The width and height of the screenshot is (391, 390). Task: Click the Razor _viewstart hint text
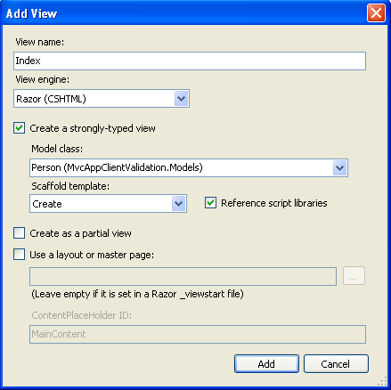pyautogui.click(x=137, y=294)
